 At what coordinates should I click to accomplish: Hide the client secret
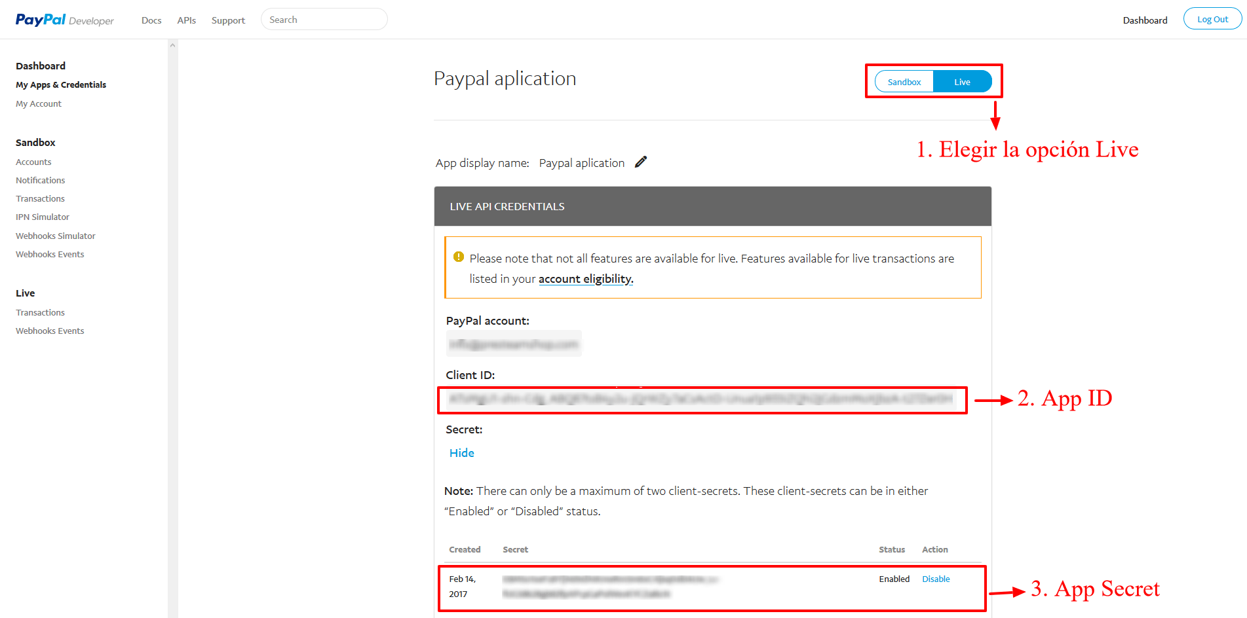tap(461, 453)
